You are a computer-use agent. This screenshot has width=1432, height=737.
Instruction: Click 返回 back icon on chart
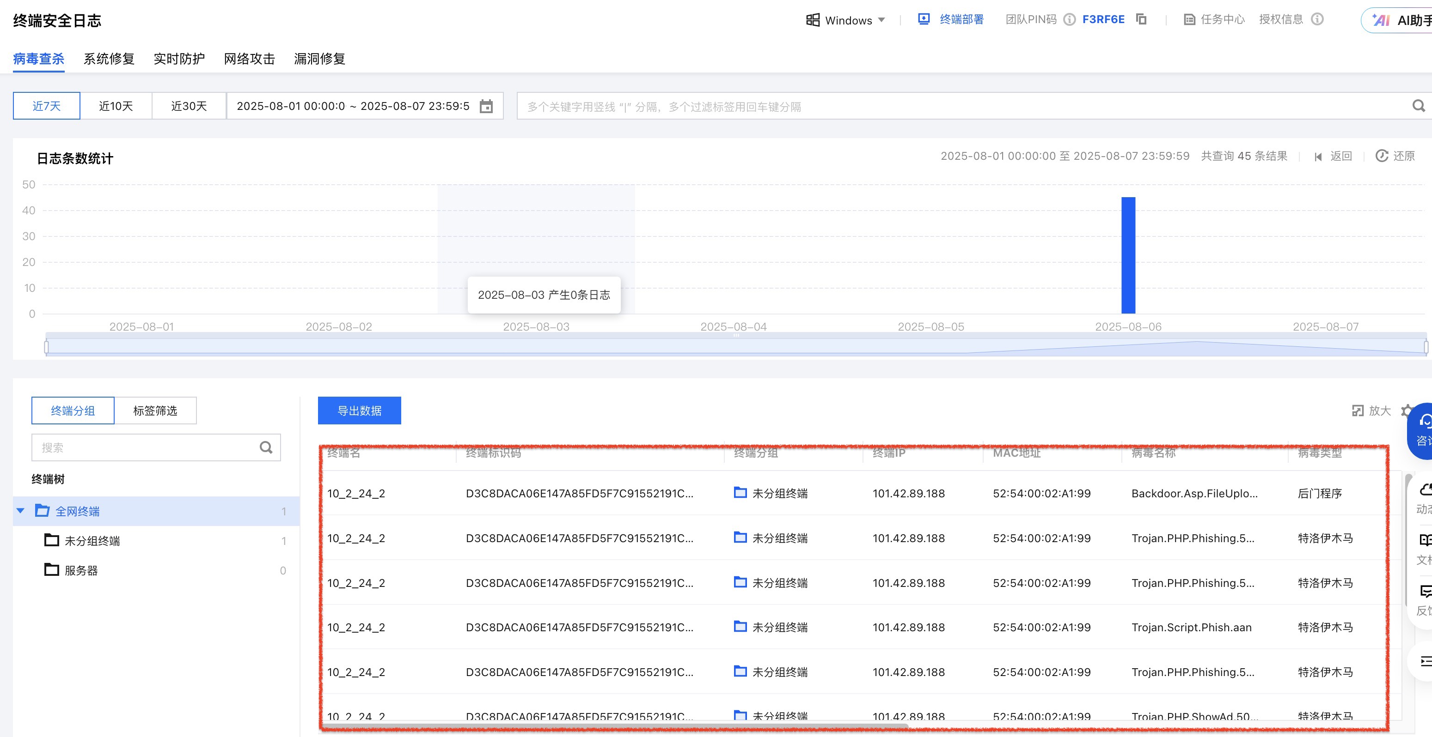pos(1318,157)
